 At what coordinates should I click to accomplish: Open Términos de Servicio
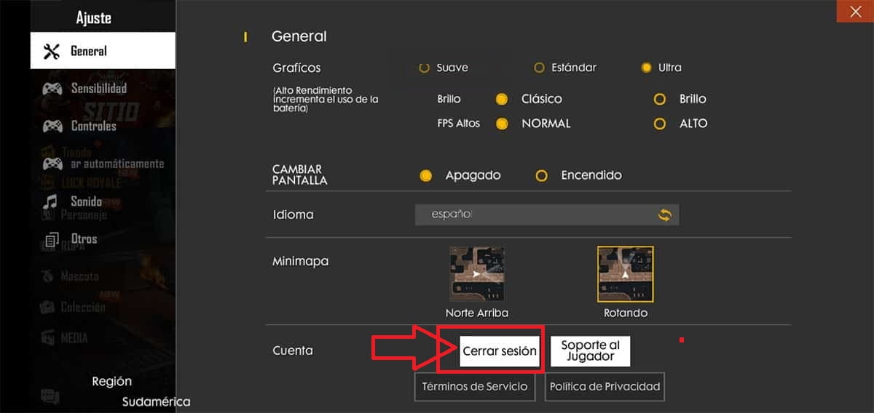[x=475, y=387]
